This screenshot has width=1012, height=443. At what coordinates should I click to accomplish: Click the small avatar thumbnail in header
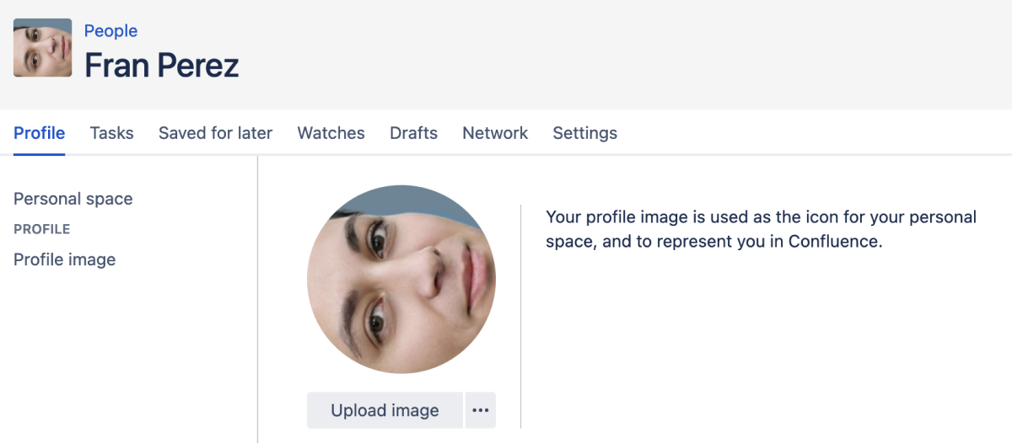click(x=42, y=48)
